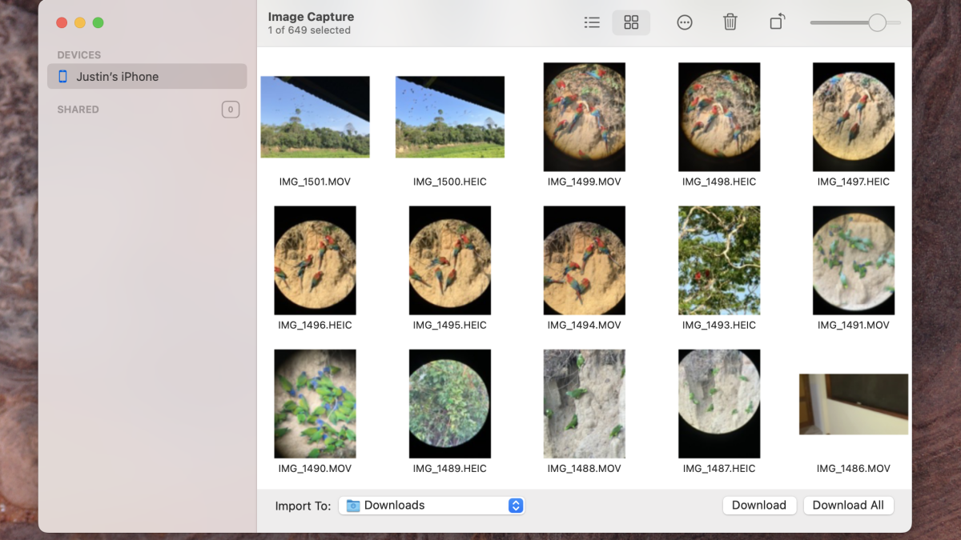The width and height of the screenshot is (961, 540).
Task: Rotate the selected image
Action: pos(776,22)
